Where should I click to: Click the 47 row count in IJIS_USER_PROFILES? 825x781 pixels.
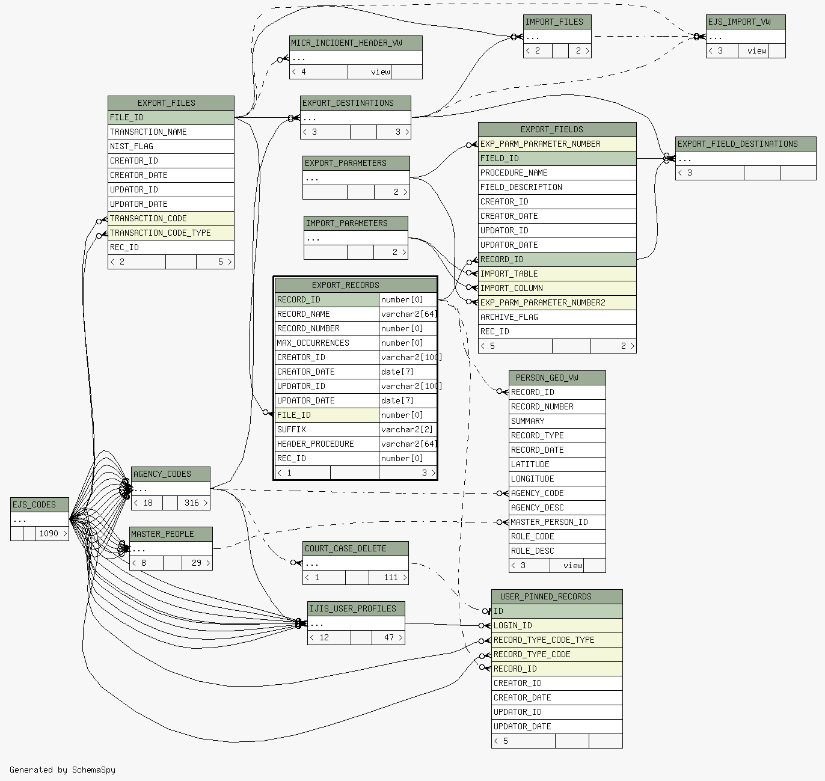pyautogui.click(x=388, y=637)
